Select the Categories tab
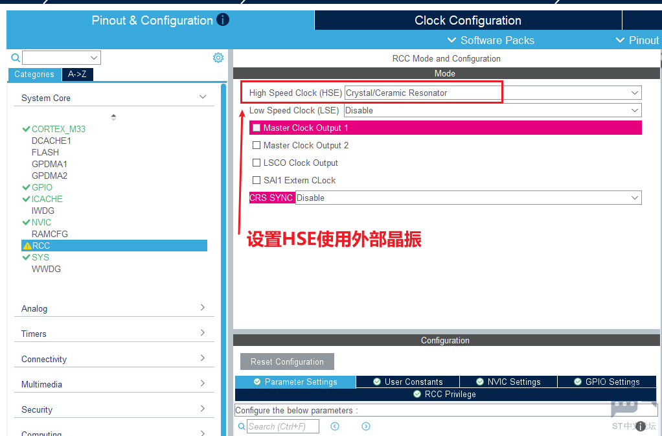 pyautogui.click(x=34, y=75)
